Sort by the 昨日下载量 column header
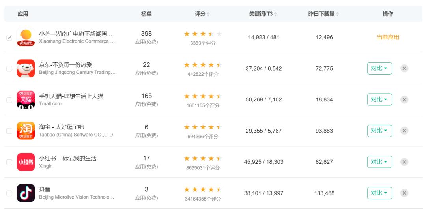The width and height of the screenshot is (426, 210). [323, 14]
